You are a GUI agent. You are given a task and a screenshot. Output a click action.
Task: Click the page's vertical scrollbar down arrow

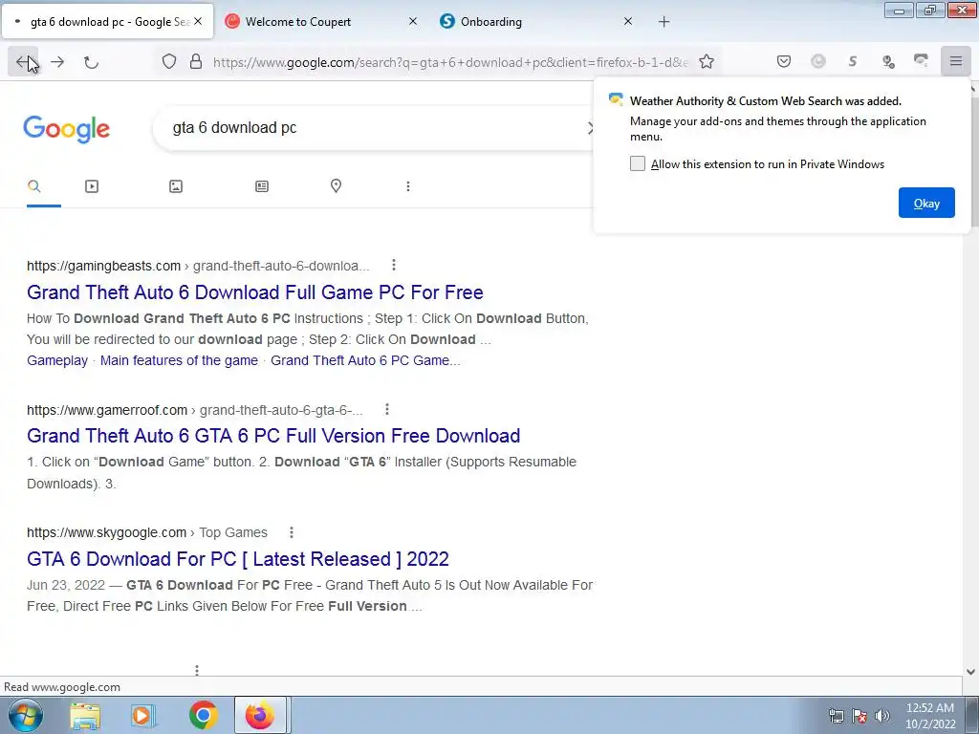click(x=970, y=672)
